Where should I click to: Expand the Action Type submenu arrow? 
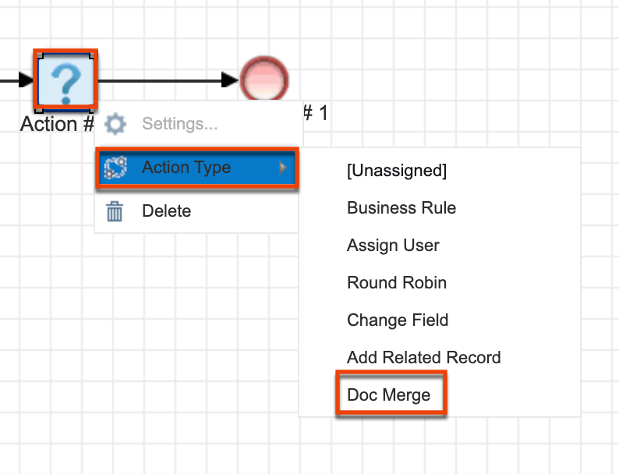pyautogui.click(x=283, y=168)
